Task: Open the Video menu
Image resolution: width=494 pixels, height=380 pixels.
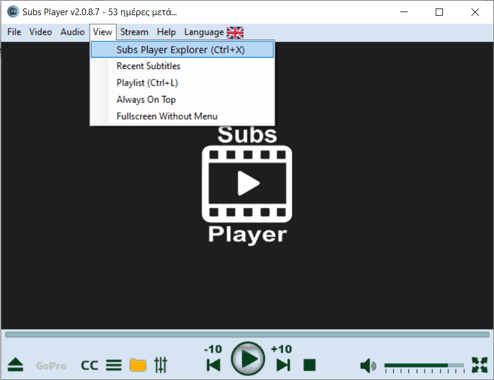Action: [41, 32]
